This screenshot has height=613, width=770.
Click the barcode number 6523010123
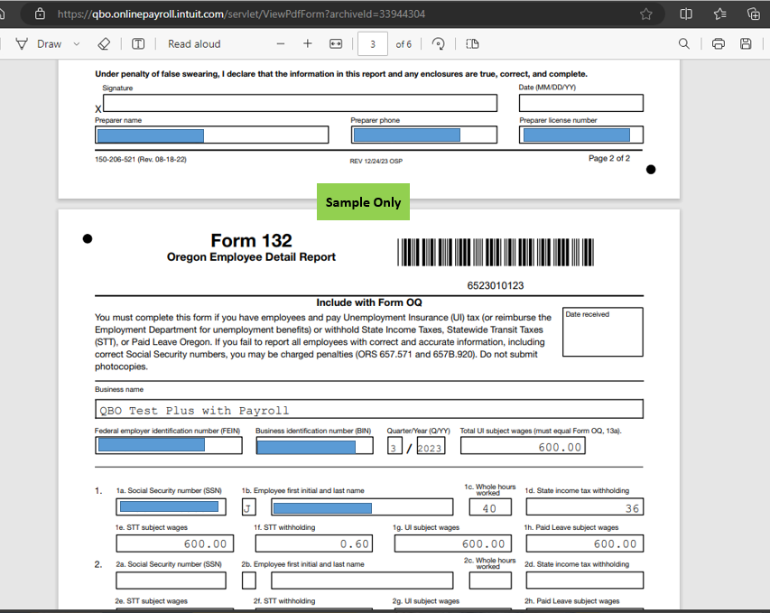click(495, 285)
